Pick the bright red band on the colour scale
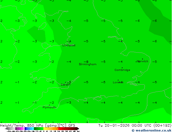The height and width of the screenshot is (132, 172). click(59, 128)
